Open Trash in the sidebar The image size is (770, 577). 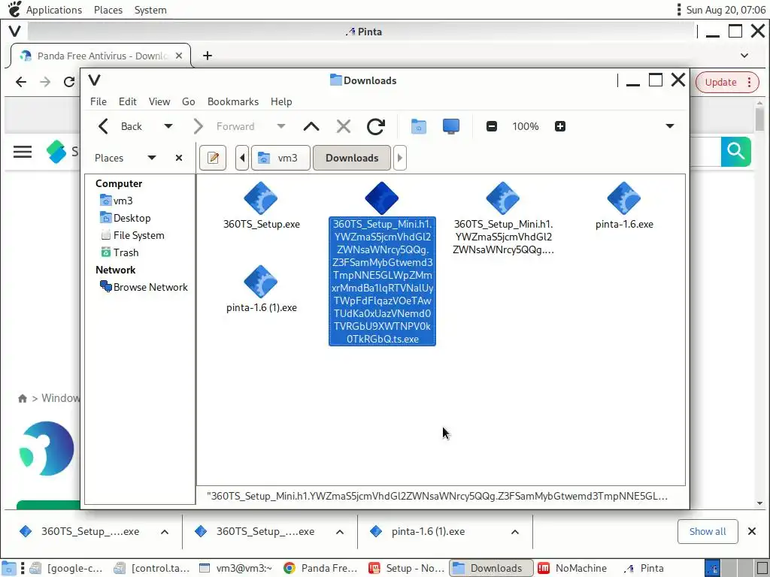[120, 252]
